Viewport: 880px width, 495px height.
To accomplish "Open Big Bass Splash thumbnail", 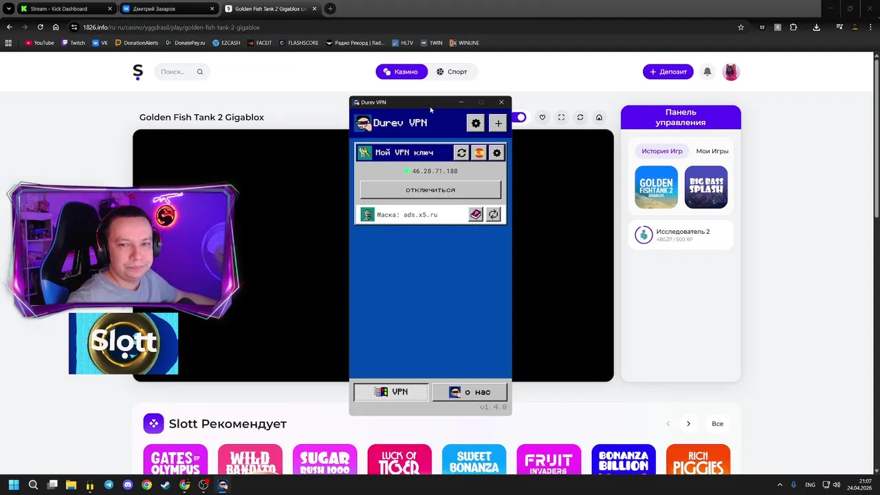I will pyautogui.click(x=706, y=187).
